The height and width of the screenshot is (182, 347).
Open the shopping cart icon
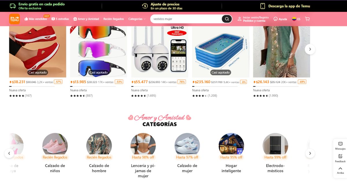(x=307, y=19)
